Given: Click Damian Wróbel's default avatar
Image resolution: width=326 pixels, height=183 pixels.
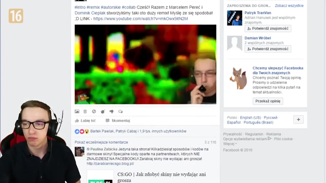Looking at the screenshot, I should [235, 43].
